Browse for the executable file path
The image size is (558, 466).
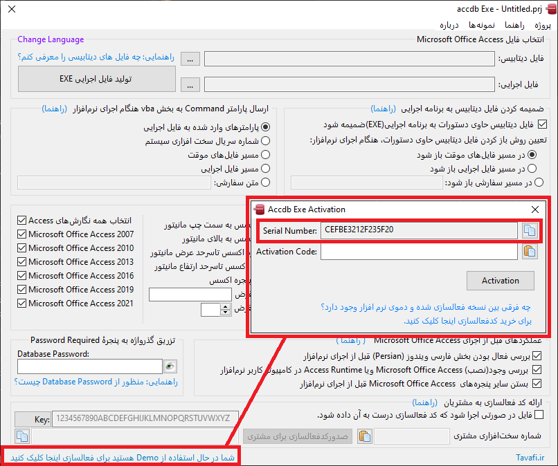(x=190, y=85)
